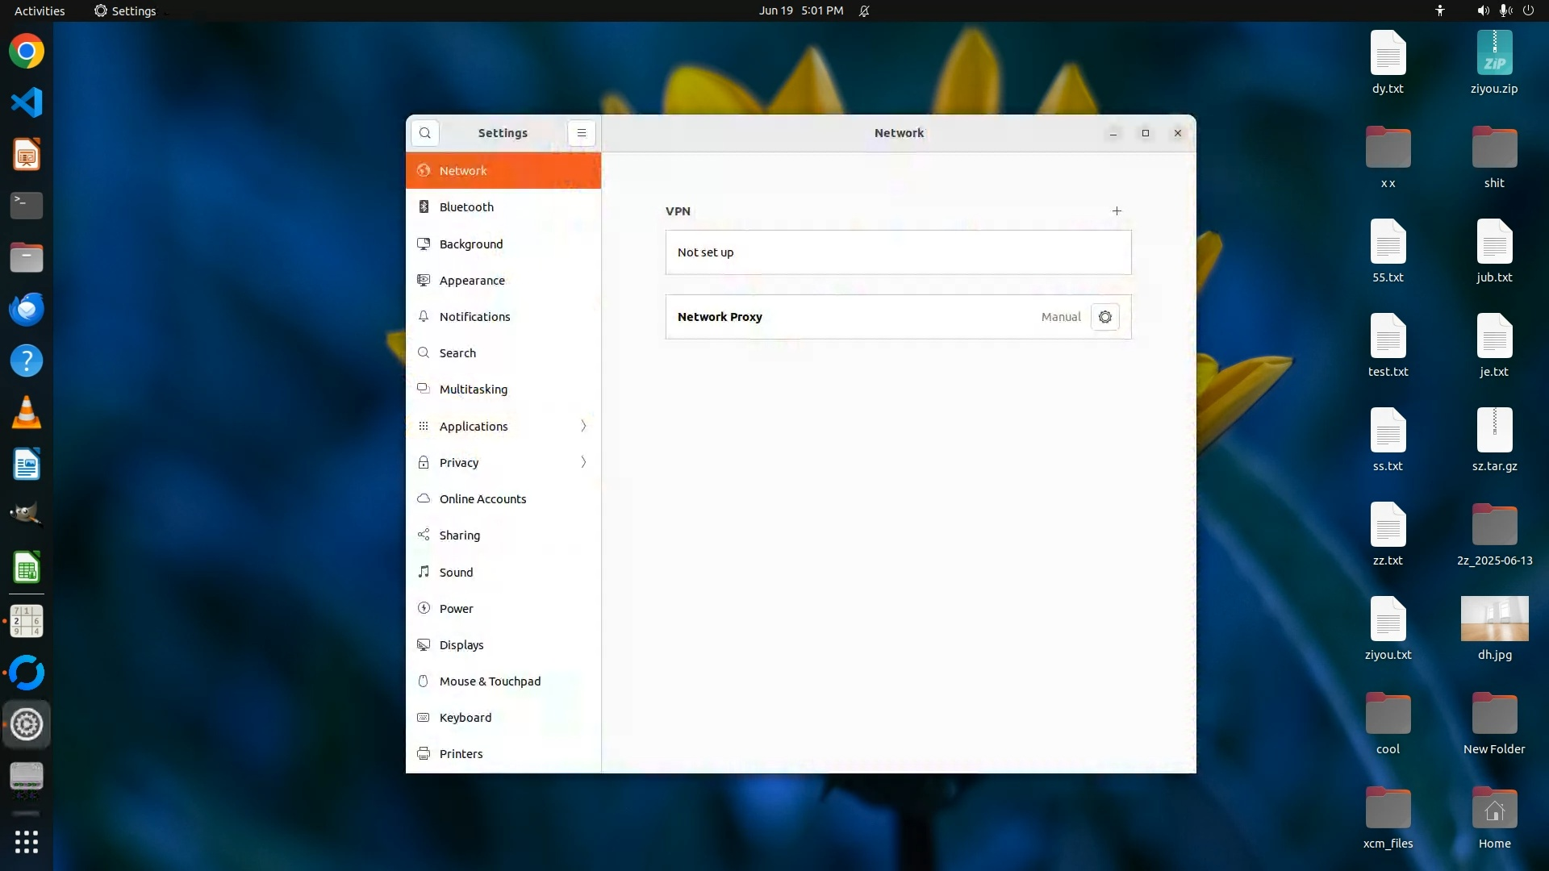Open system volume and power menu
Image resolution: width=1549 pixels, height=871 pixels.
coord(1505,10)
